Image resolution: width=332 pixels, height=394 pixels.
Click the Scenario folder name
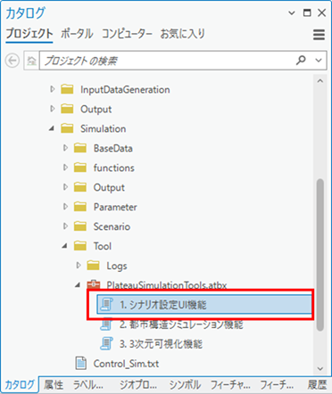pos(112,226)
